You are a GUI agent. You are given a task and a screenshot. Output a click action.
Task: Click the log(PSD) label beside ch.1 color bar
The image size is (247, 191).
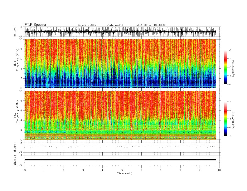click(234, 69)
